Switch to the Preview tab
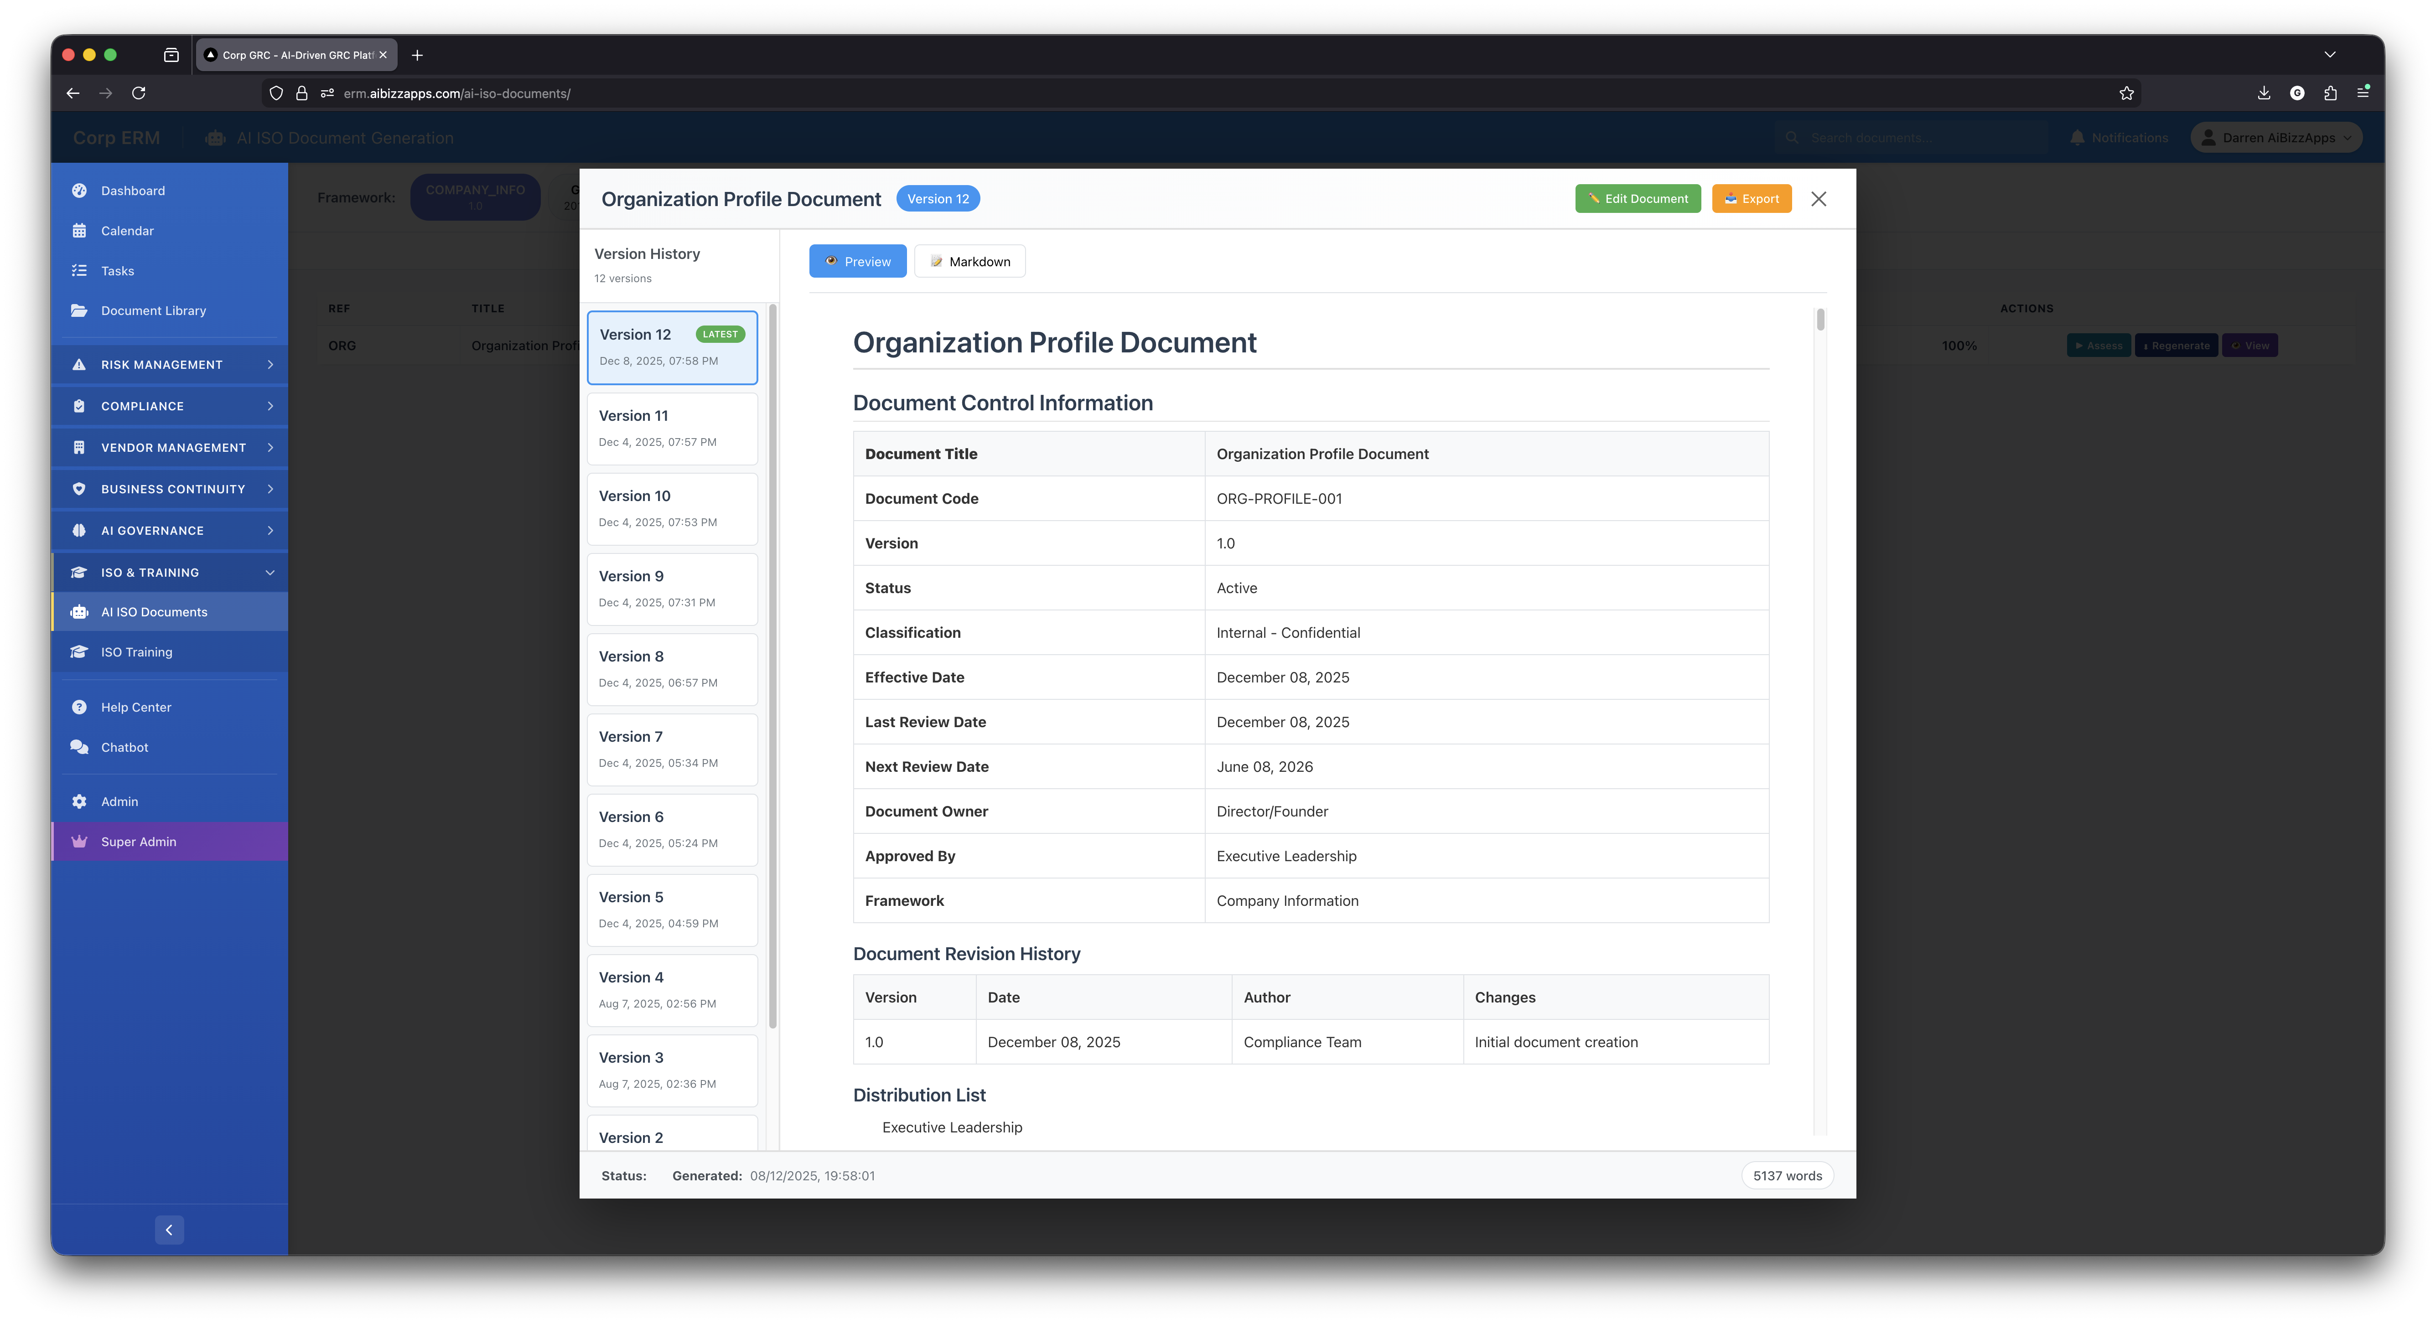Viewport: 2436px width, 1323px height. 857,261
